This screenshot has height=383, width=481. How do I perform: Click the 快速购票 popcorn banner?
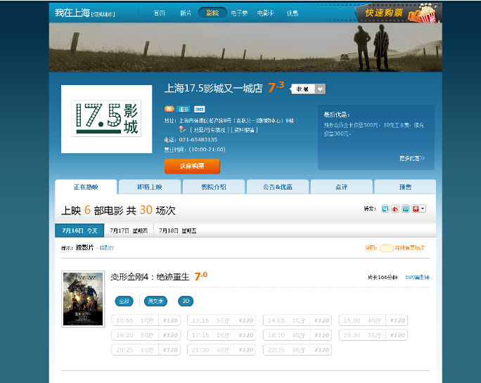399,13
